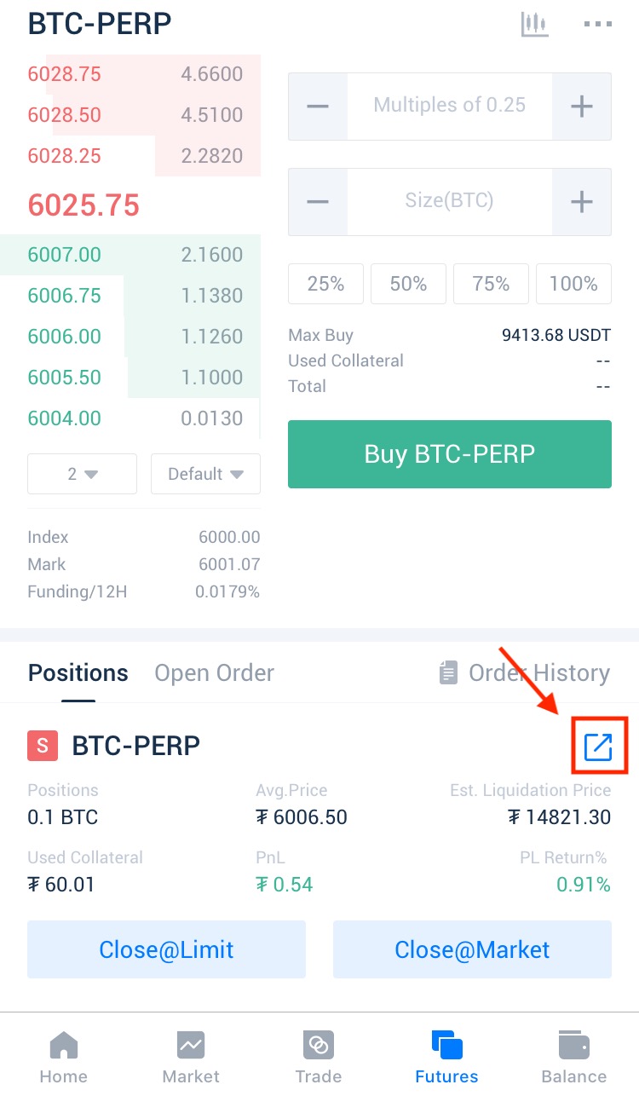Viewport: 639px width, 1096px height.
Task: Select 50% size option
Action: pyautogui.click(x=408, y=284)
